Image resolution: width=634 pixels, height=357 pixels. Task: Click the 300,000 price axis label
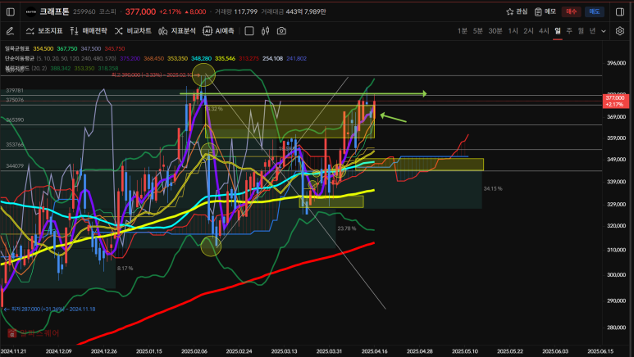click(616, 275)
